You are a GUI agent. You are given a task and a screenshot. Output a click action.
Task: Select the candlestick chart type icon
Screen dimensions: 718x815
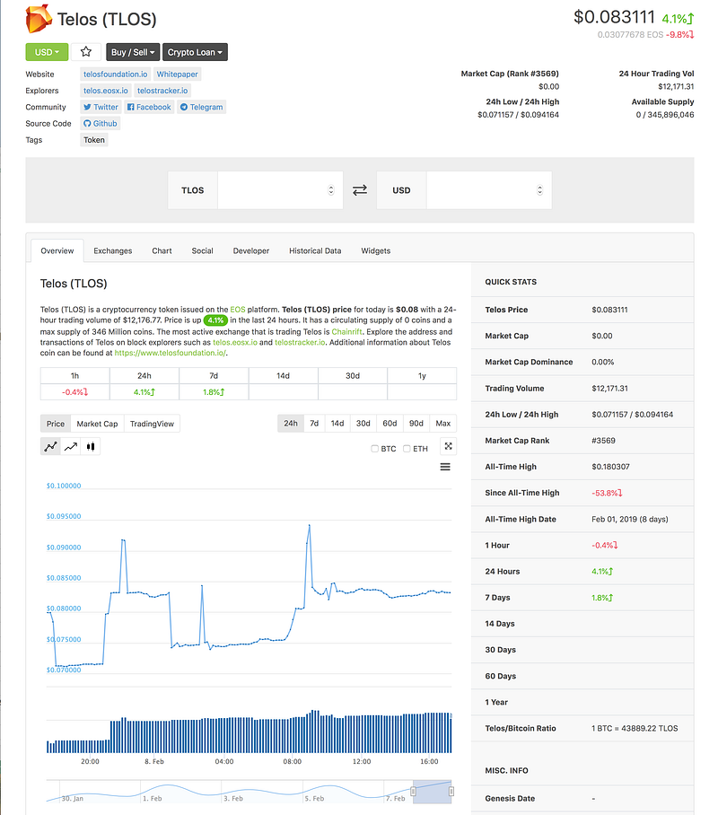pos(91,446)
